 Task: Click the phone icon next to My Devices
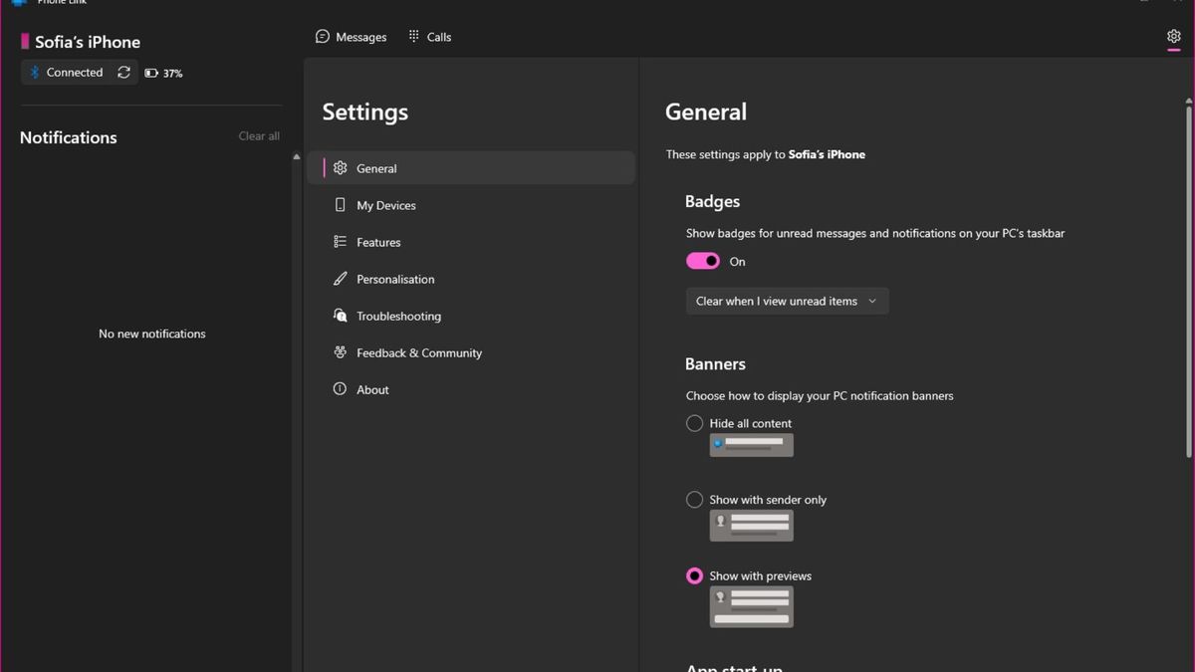[x=340, y=205]
